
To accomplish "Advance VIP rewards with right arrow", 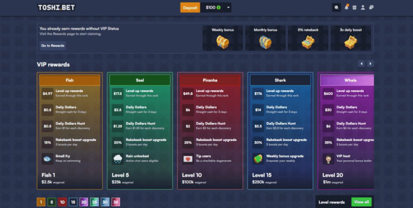I will [370, 64].
